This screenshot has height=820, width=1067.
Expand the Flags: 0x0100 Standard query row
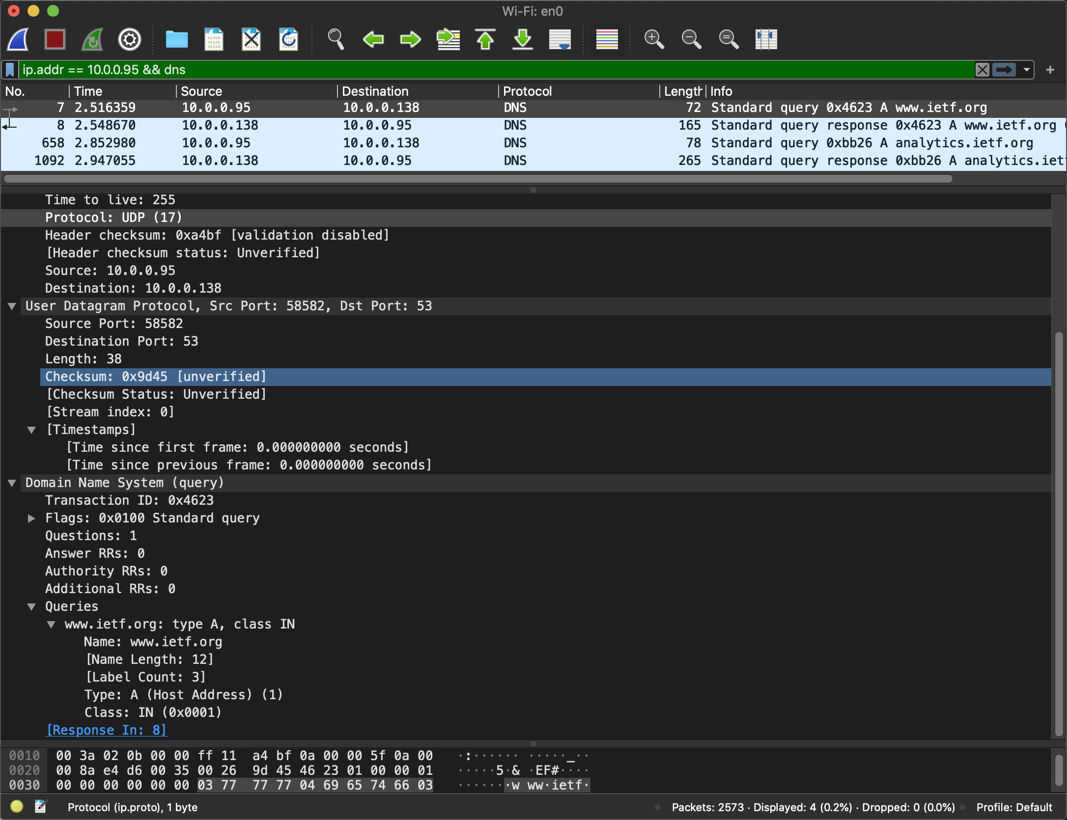31,519
